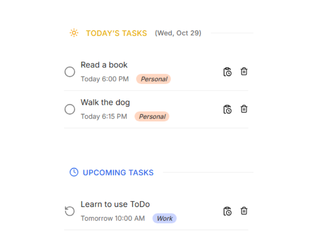
Task: Click the clock icon beside Upcoming Tasks
Action: 74,172
